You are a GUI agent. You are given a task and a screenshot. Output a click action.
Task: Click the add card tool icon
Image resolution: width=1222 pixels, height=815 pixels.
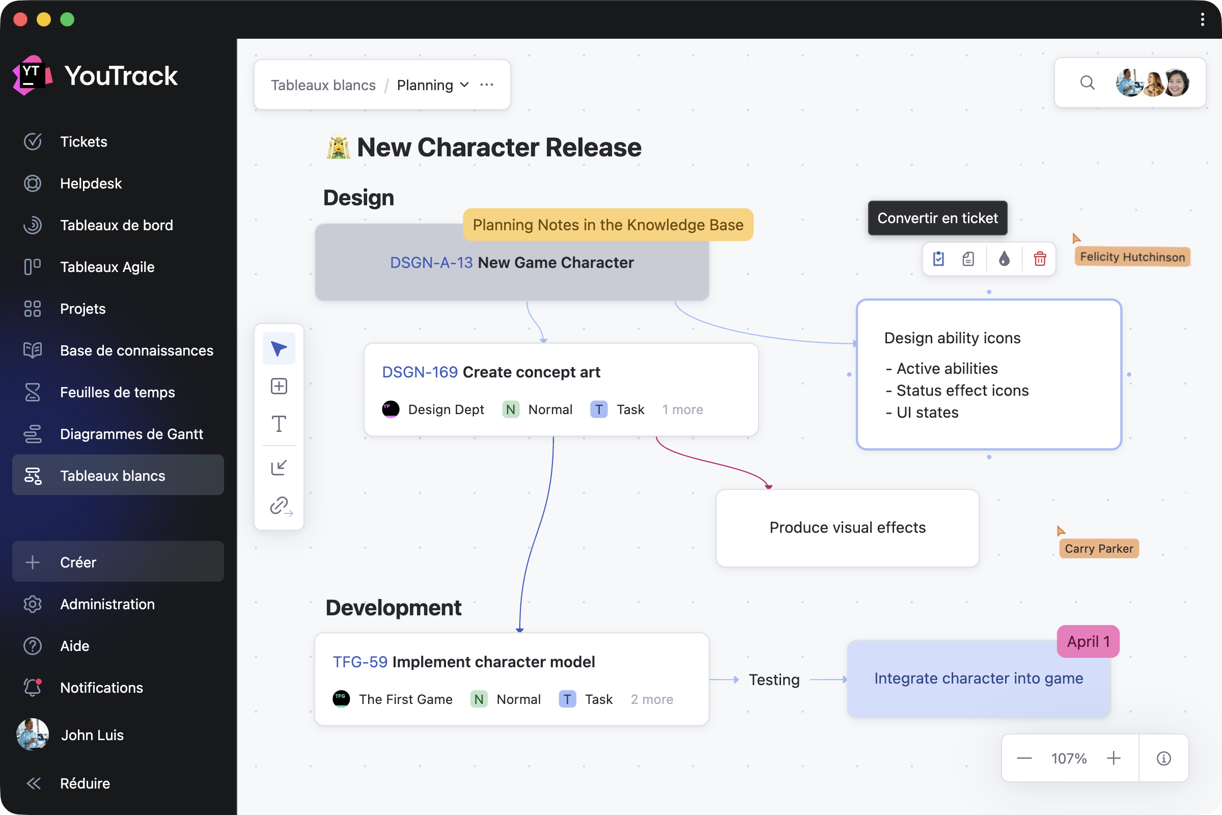[x=279, y=386]
